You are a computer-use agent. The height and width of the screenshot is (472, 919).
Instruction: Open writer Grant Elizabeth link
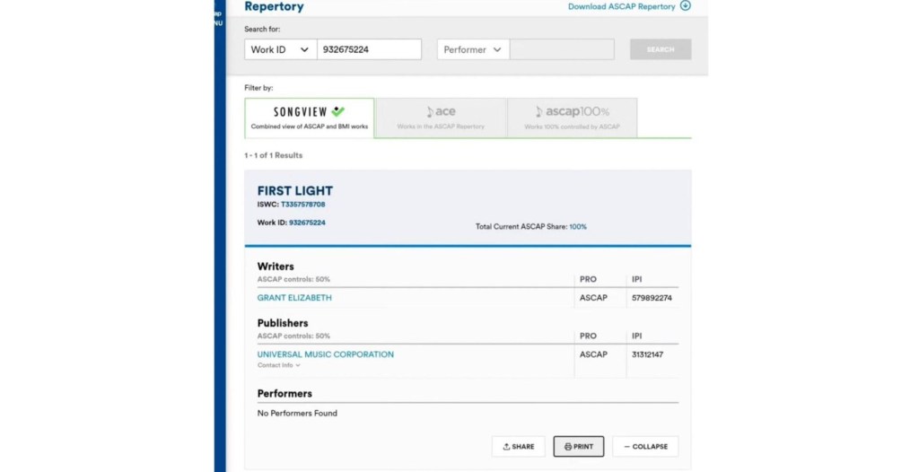(294, 298)
